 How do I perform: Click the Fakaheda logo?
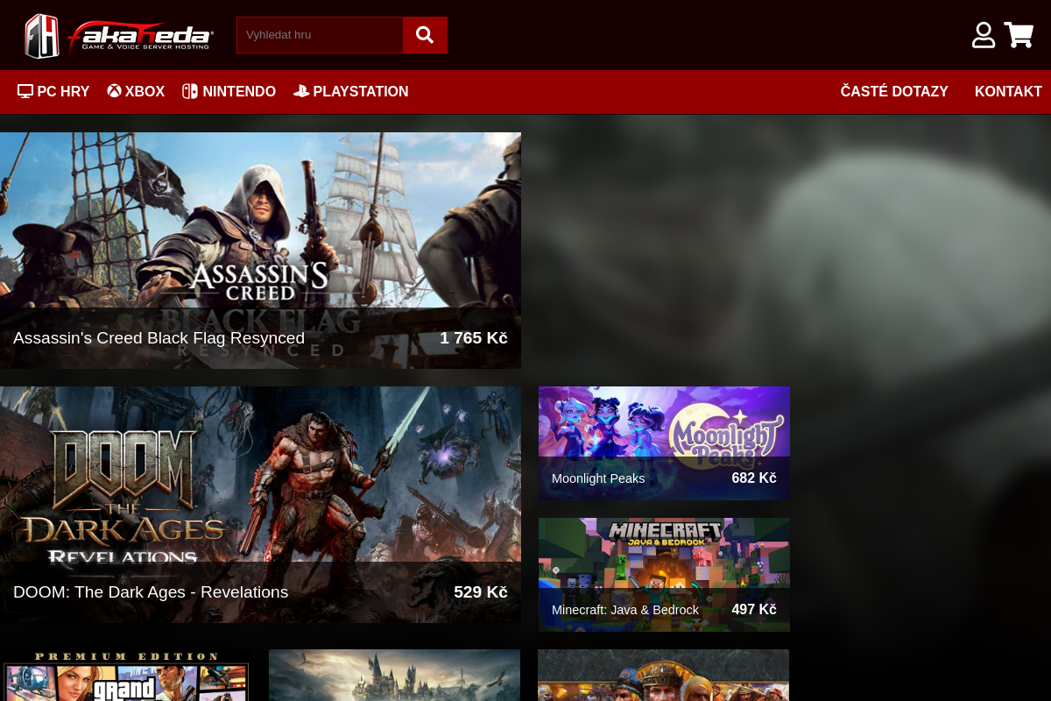[x=118, y=35]
